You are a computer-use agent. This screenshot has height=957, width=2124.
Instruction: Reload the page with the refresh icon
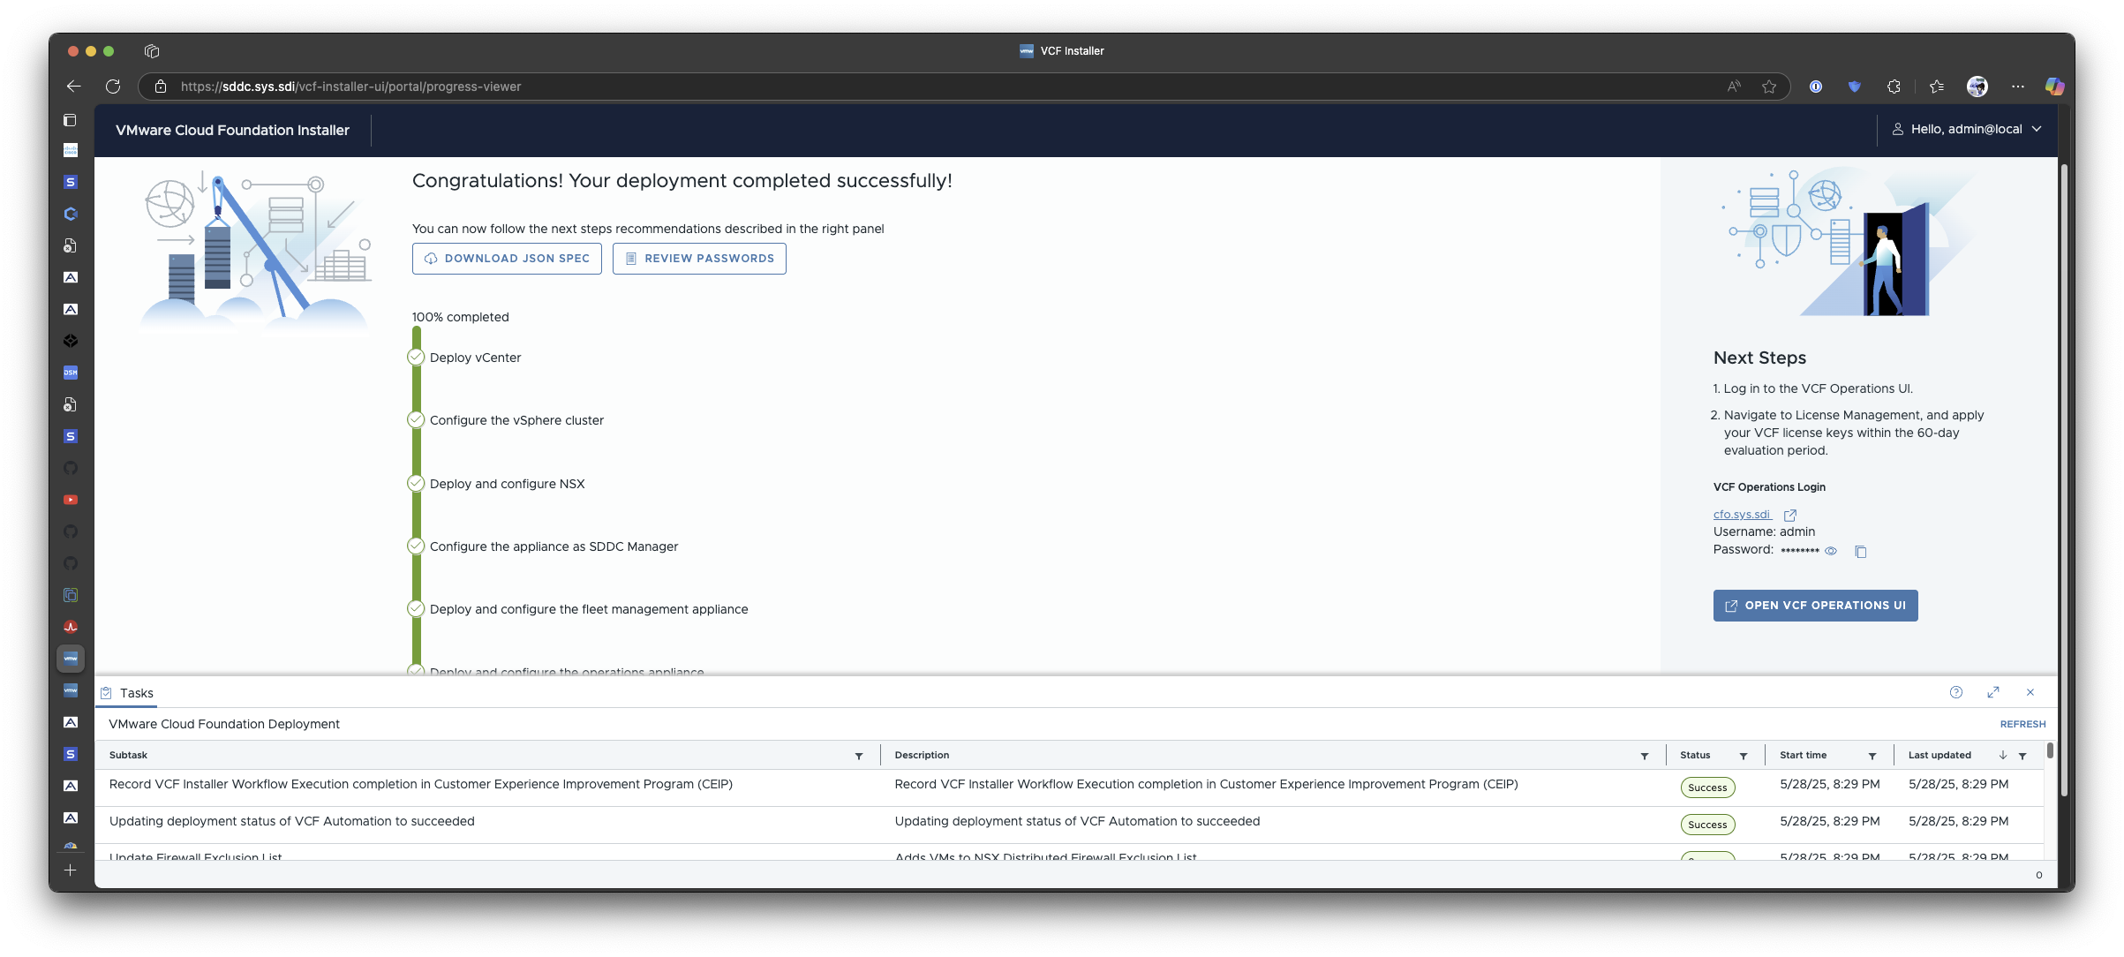[113, 87]
